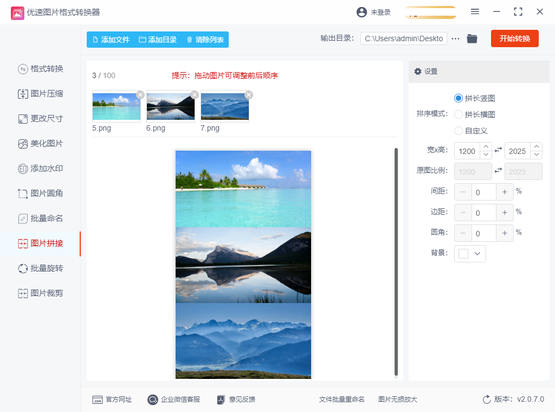Increase height with up arrow
The height and width of the screenshot is (412, 555).
pos(537,146)
